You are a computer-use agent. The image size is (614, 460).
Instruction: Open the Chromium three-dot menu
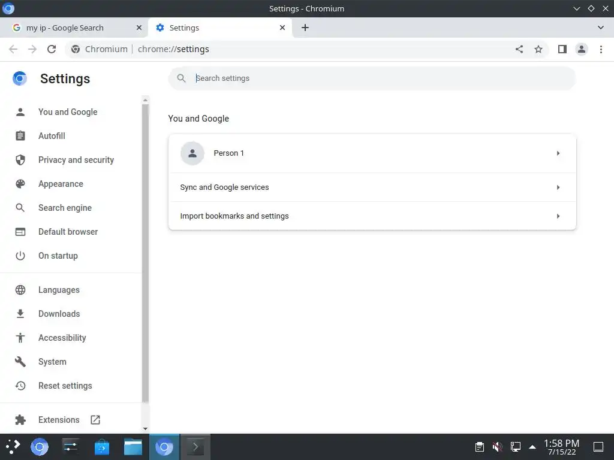tap(601, 49)
